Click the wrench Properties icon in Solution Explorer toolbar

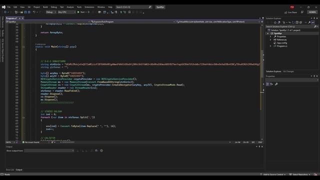(x=309, y=22)
